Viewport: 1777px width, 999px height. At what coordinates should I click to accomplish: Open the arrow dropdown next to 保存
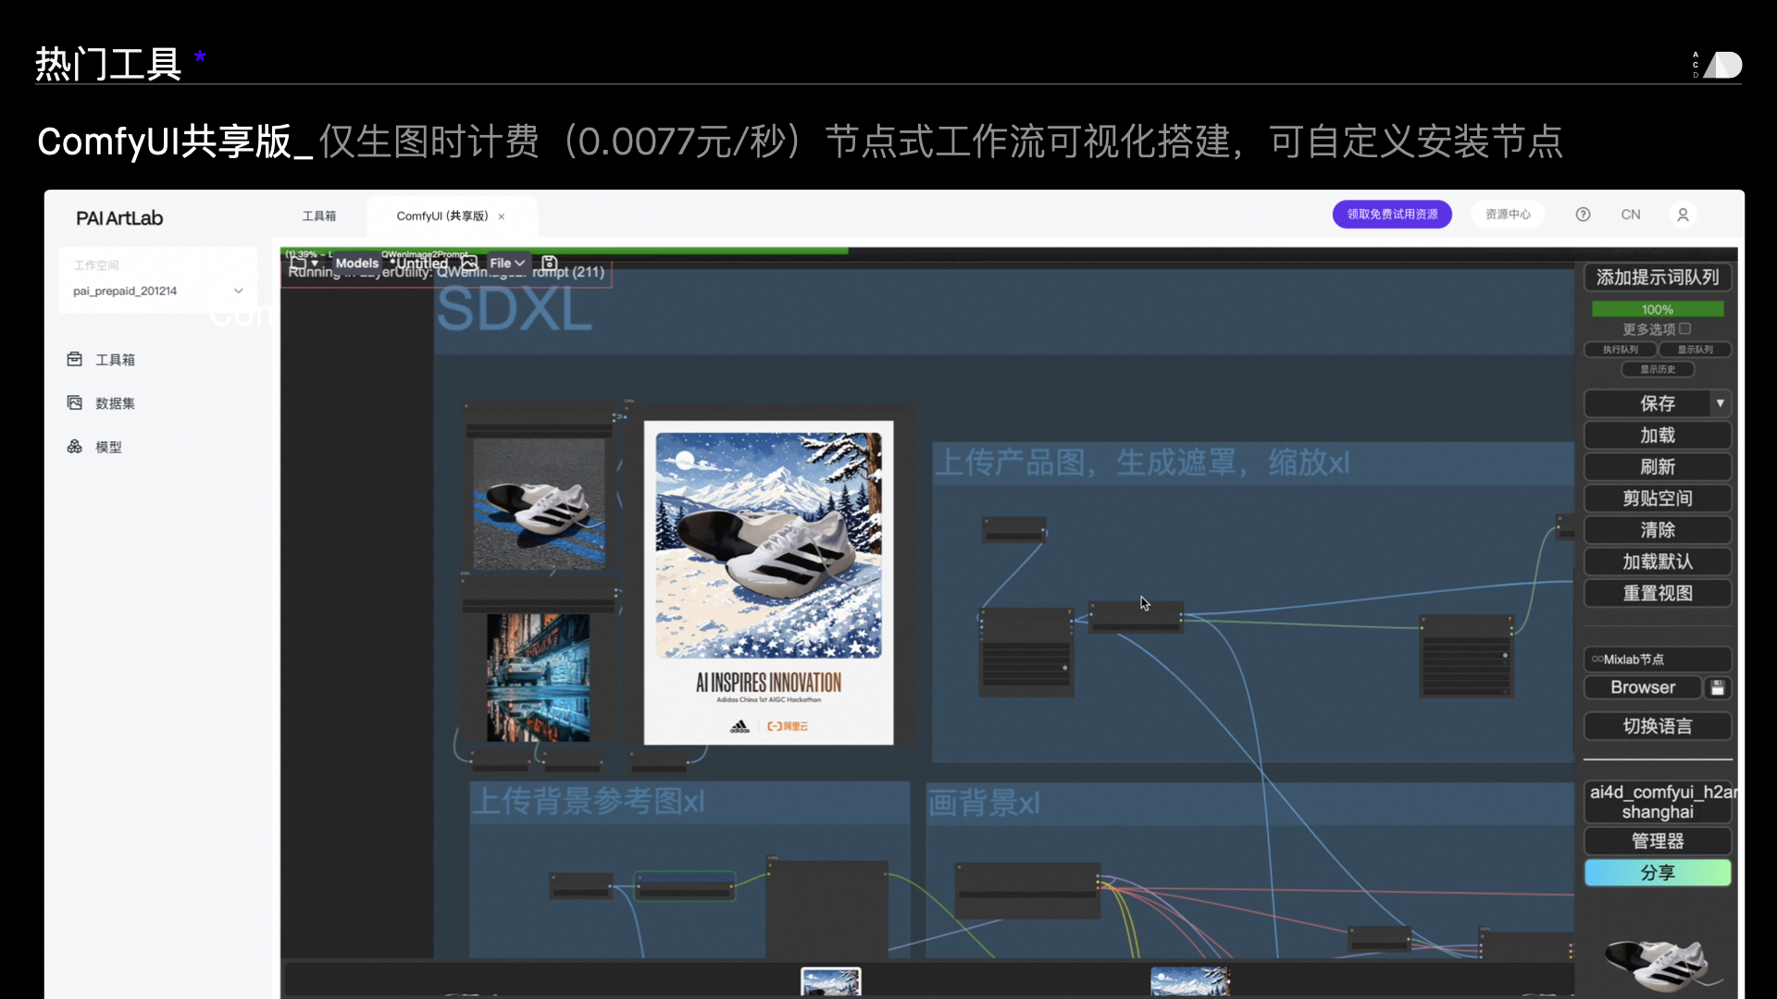pos(1720,403)
